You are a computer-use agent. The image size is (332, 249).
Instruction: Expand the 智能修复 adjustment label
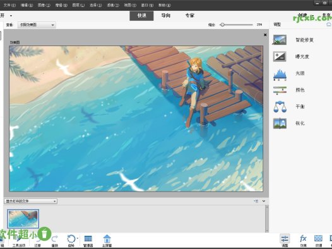pos(304,40)
